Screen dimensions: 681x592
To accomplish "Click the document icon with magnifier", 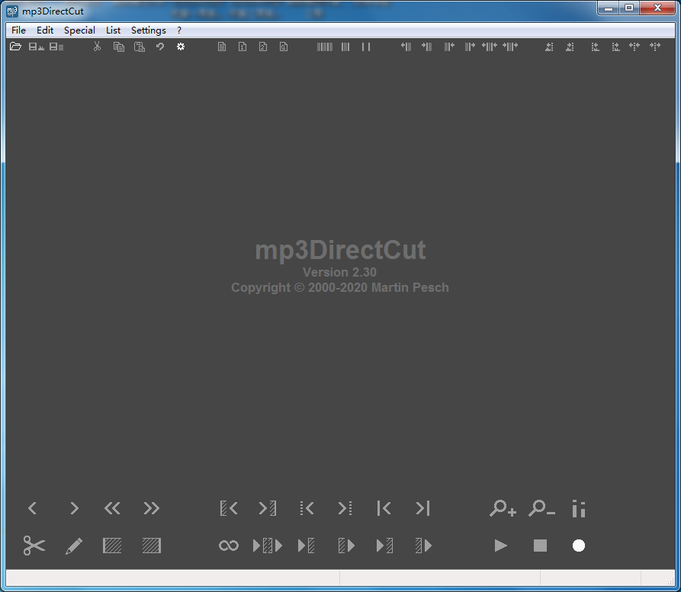I will pyautogui.click(x=284, y=46).
